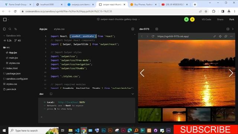The image size is (238, 134).
Task: Click next slide arrow on image
Action: [231, 73]
